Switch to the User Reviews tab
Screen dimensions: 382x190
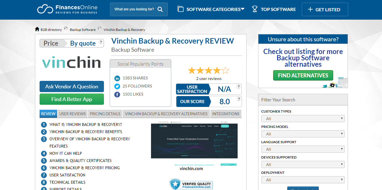(x=72, y=114)
